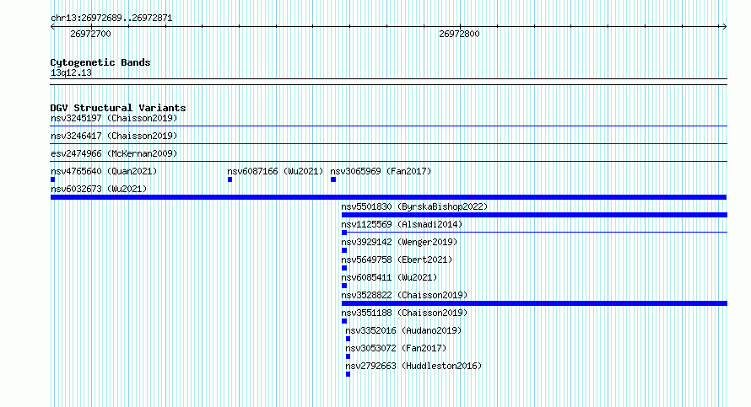Click the 26972700 ruler coordinate
This screenshot has height=407, width=751.
click(x=90, y=34)
